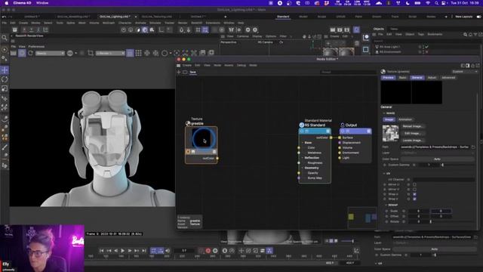
Task: Click the UV Channel input field
Action: 444,180
